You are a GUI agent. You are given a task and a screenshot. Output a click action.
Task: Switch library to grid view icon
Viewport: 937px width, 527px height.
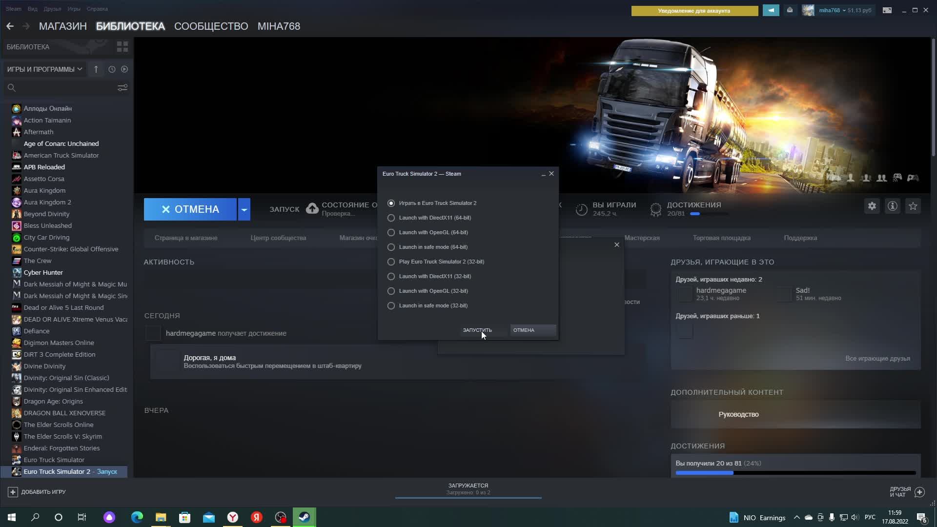click(122, 47)
